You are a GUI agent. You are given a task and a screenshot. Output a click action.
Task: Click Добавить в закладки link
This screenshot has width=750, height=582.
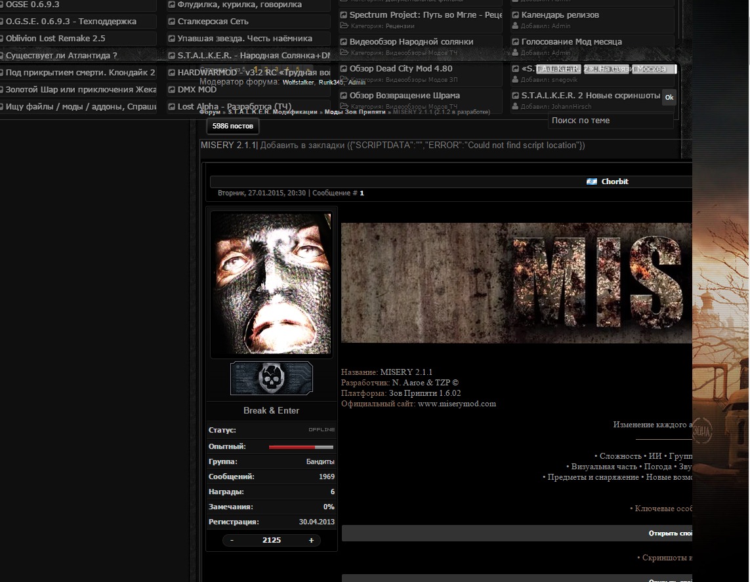(x=302, y=145)
